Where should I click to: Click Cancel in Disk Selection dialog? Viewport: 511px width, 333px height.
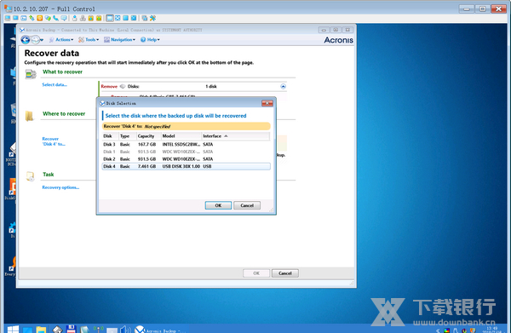click(x=247, y=205)
